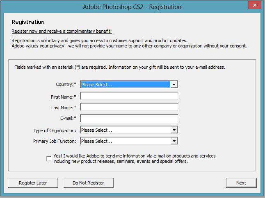Click the 'Yes! I would like Adobe' label text
Screen dimensions: 265x198
pos(135,159)
